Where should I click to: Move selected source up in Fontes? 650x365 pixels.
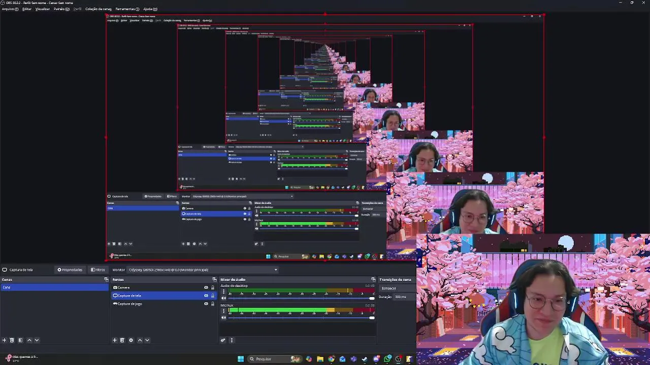coord(140,340)
